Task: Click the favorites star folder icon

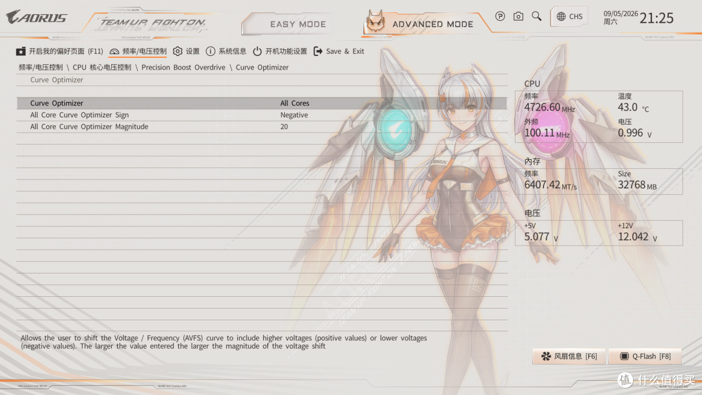Action: (x=21, y=51)
